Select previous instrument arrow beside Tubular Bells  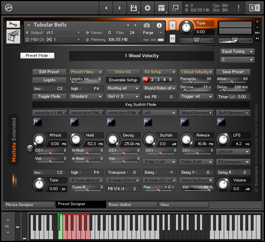pos(128,25)
